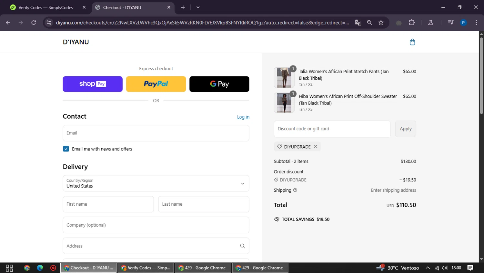Click the Chrome Labs flask icon

click(430, 23)
